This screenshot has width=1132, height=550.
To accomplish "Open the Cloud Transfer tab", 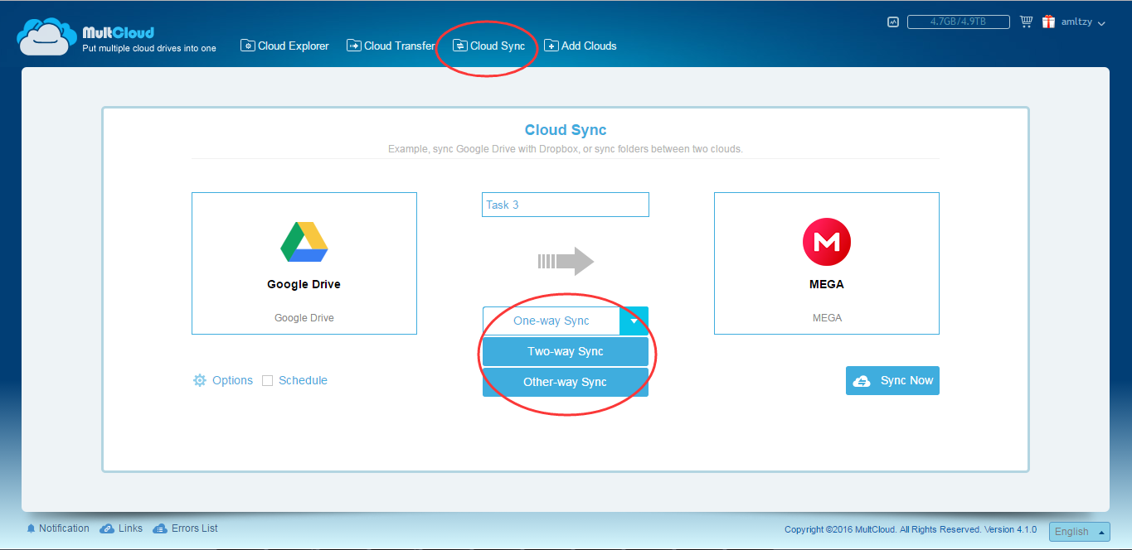I will pyautogui.click(x=391, y=46).
